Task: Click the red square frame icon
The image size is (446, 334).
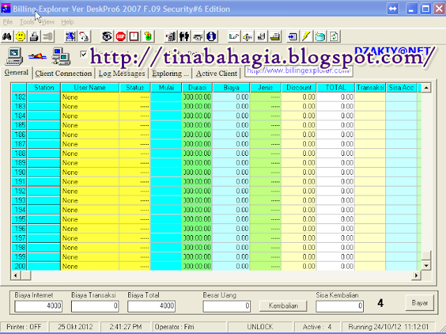Action: click(x=134, y=36)
